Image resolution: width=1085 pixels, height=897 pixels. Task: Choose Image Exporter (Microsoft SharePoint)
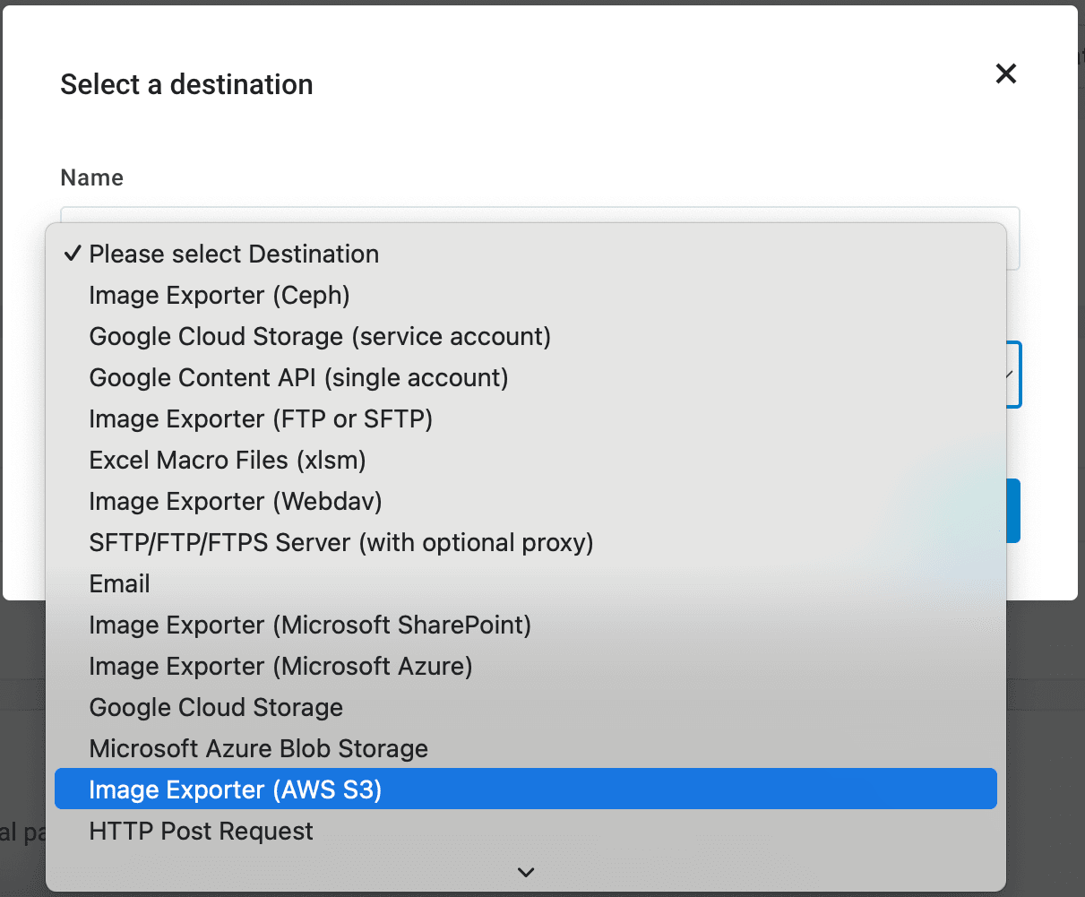click(x=310, y=625)
